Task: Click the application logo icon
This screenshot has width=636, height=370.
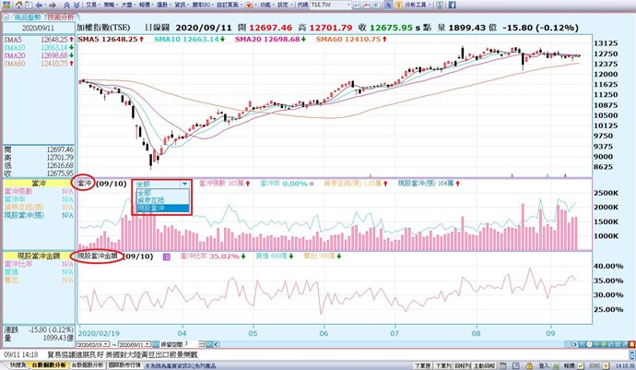Action: [x=6, y=6]
